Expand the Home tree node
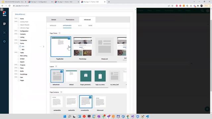Image resolution: width=212 pixels, height=119 pixels. 16,19
